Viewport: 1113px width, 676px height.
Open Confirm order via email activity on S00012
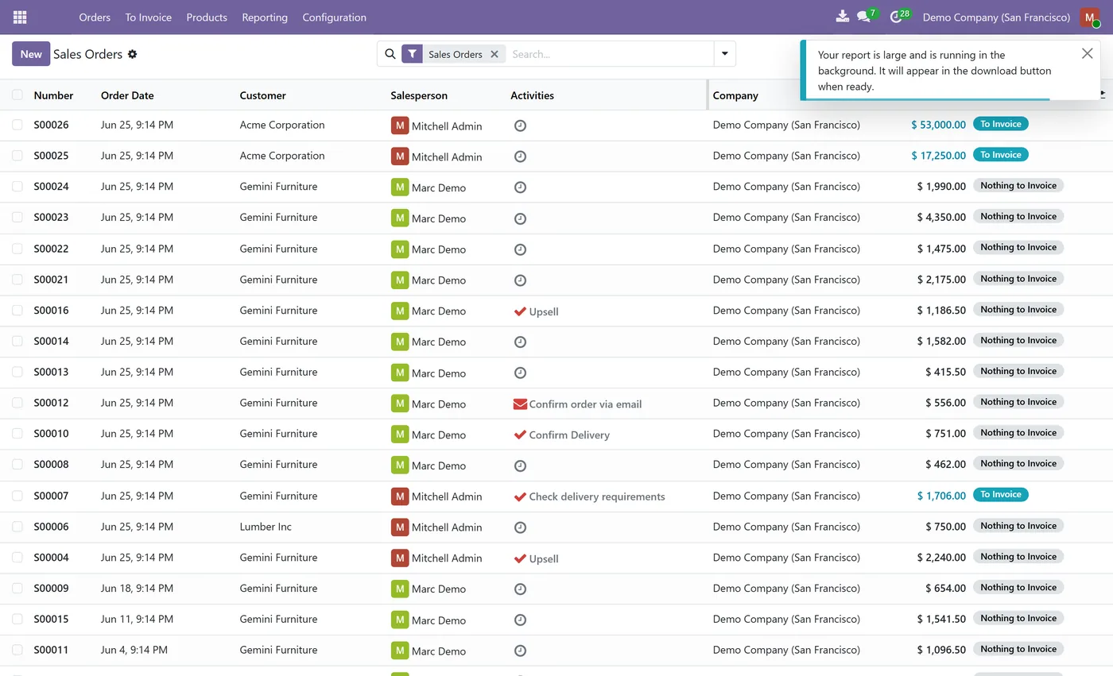[x=578, y=404]
